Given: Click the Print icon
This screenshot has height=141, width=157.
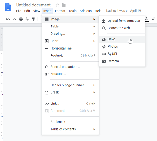Looking at the screenshot, I should click(x=21, y=19).
